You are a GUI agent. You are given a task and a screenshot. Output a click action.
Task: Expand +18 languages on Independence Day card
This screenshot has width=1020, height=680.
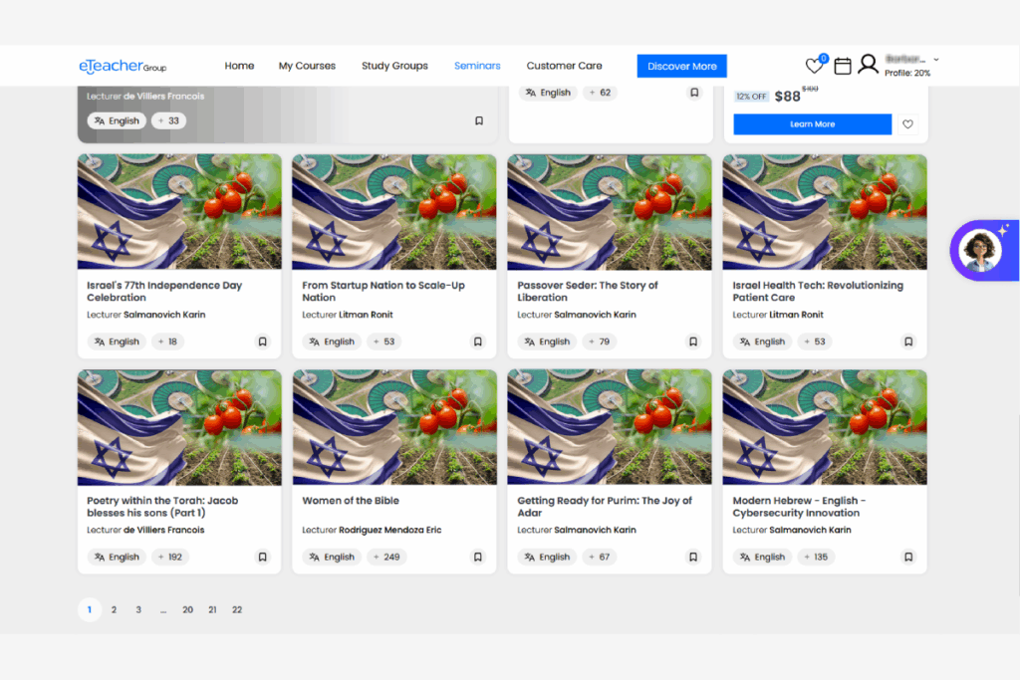[167, 341]
